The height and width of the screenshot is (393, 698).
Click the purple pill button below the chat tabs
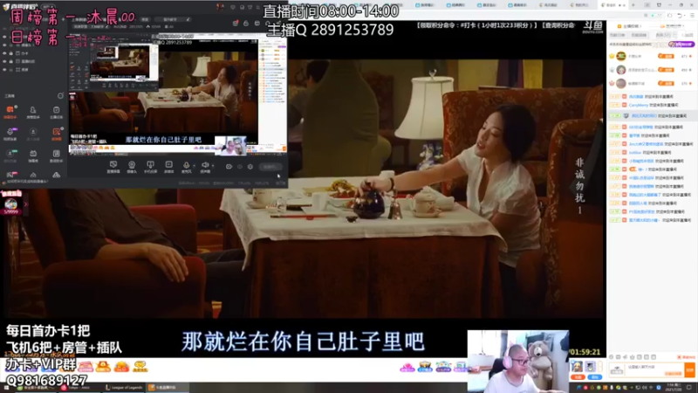point(681,45)
